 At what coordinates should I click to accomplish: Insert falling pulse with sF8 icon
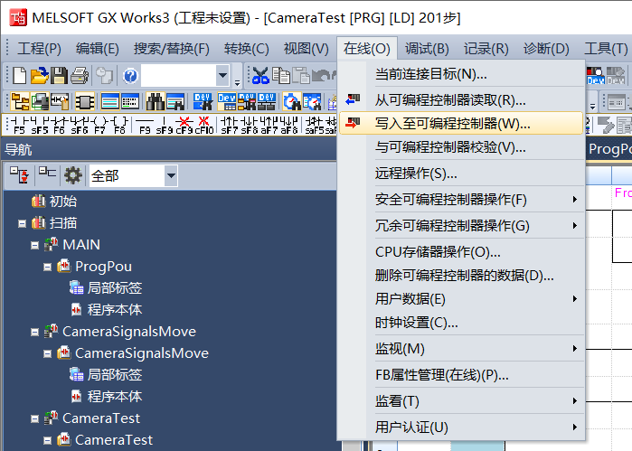click(x=249, y=126)
